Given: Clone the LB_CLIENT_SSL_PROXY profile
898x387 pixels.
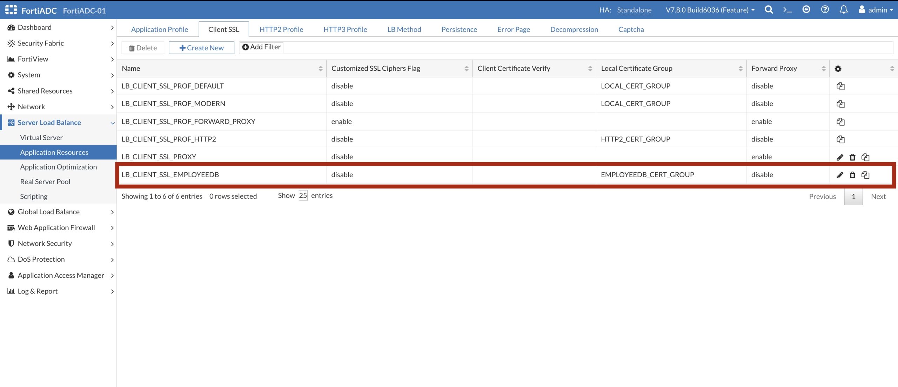Looking at the screenshot, I should 865,157.
